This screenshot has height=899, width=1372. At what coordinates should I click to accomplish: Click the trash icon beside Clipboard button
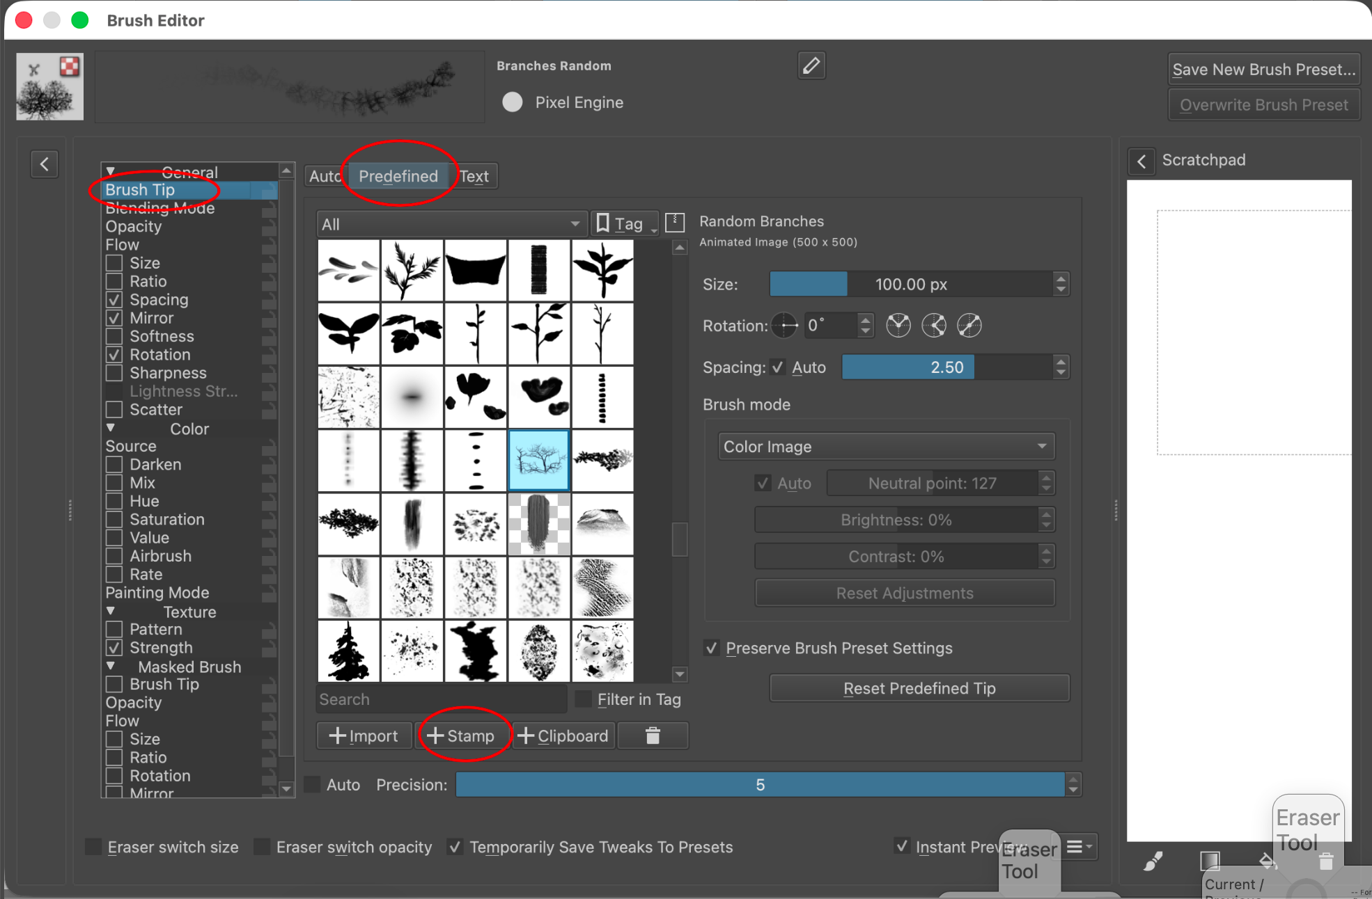[x=653, y=735]
